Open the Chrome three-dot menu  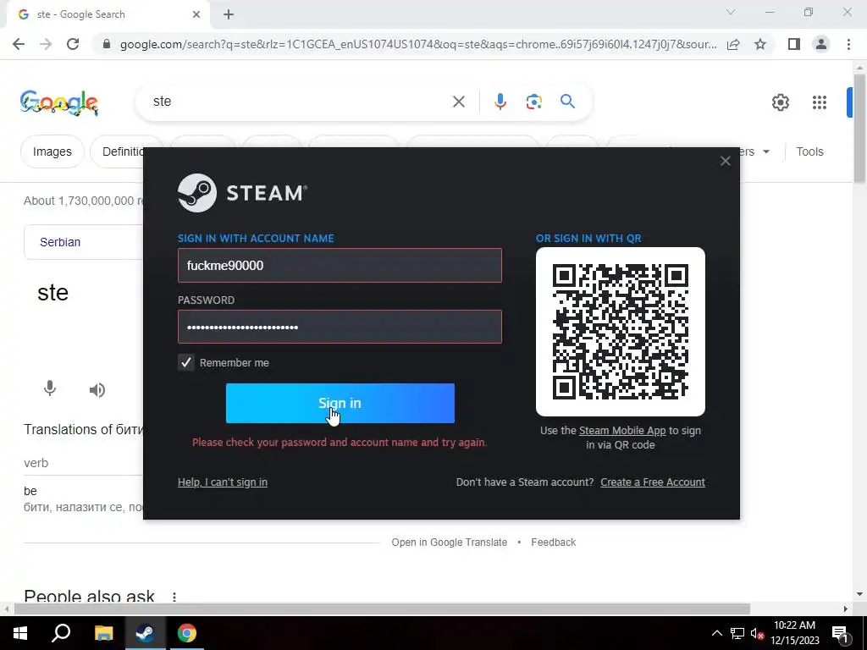pyautogui.click(x=848, y=44)
